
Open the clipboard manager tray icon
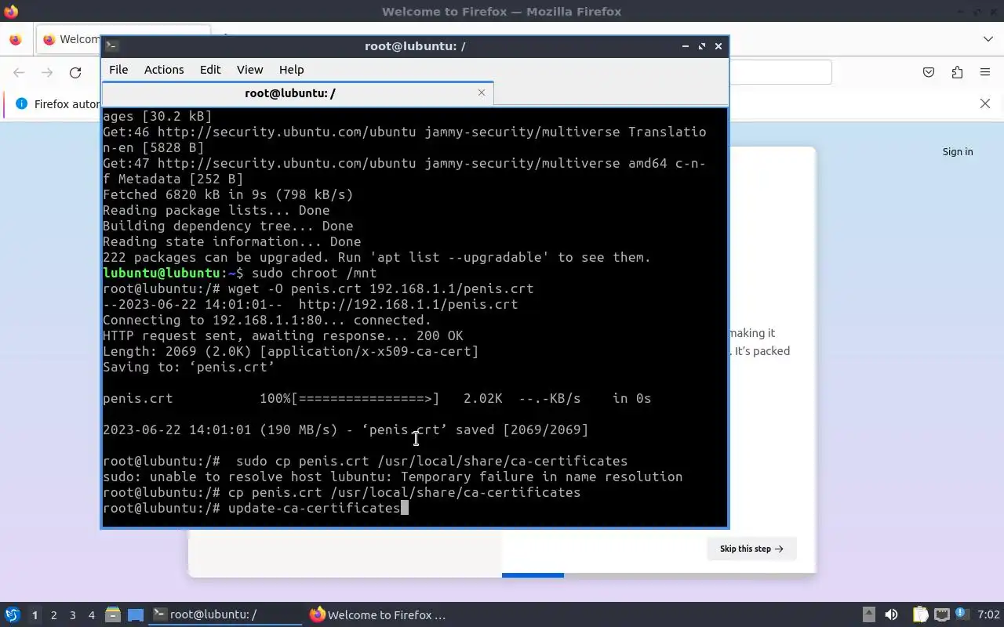[920, 615]
